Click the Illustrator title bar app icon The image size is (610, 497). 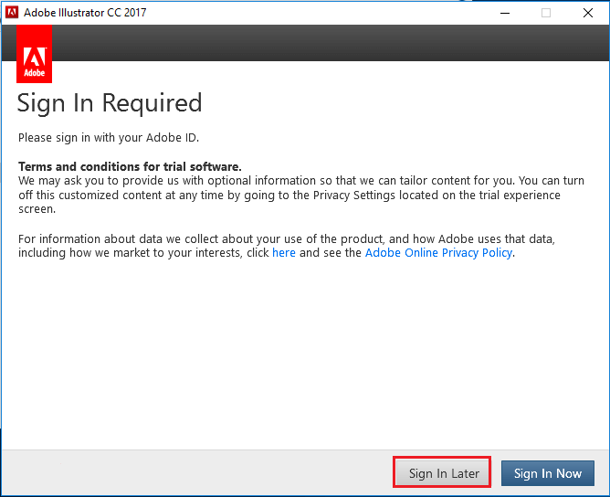(12, 13)
